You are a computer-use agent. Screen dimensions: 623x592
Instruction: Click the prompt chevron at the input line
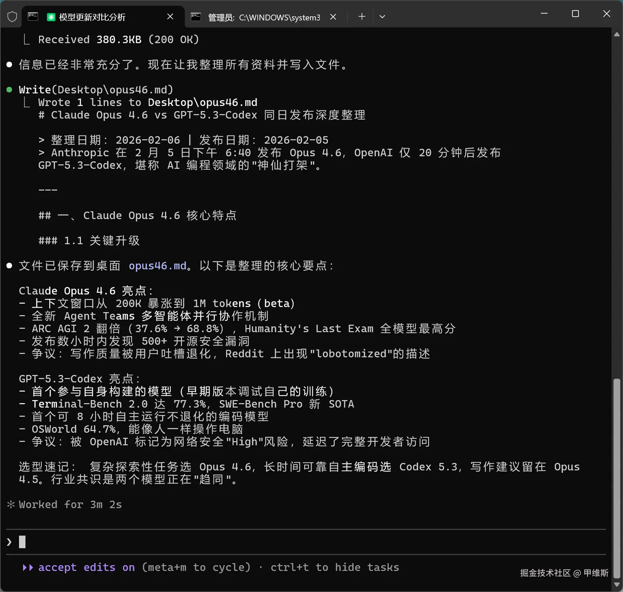(x=9, y=542)
